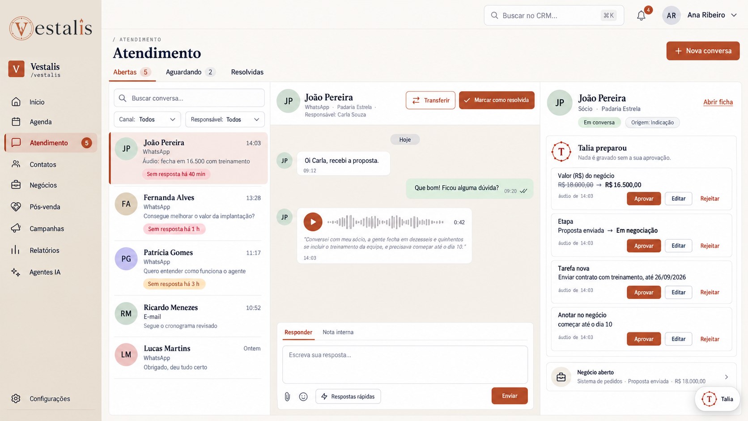Expand the Responsável filter dropdown
The width and height of the screenshot is (748, 421).
[x=225, y=119]
